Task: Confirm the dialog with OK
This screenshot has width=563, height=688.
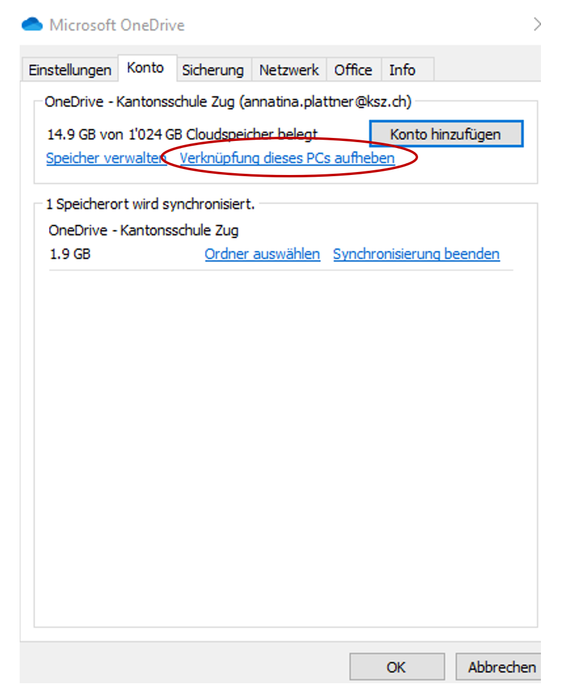Action: pyautogui.click(x=396, y=667)
